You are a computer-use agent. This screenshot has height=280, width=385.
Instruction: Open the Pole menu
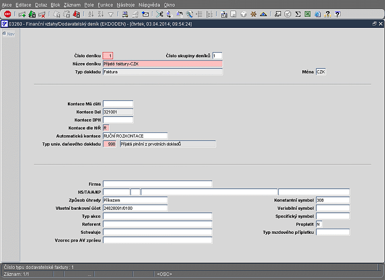(89, 5)
